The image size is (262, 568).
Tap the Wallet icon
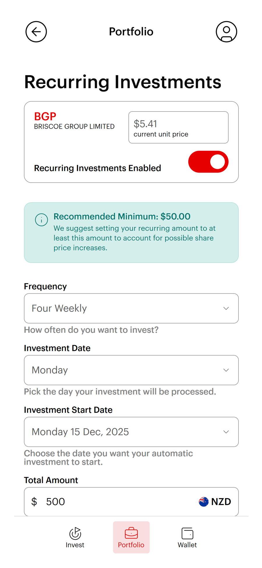(187, 533)
